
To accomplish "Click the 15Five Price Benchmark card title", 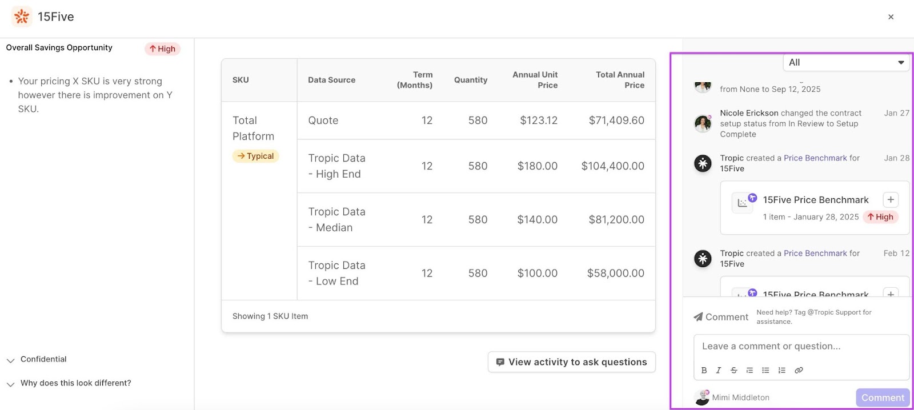I will point(816,200).
